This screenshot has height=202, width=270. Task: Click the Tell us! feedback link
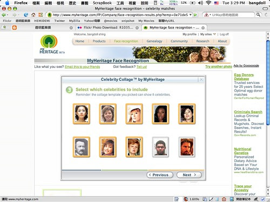(x=141, y=67)
